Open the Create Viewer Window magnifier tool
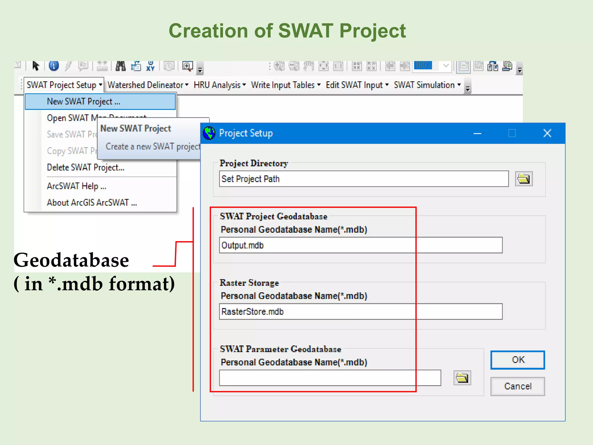 (188, 66)
